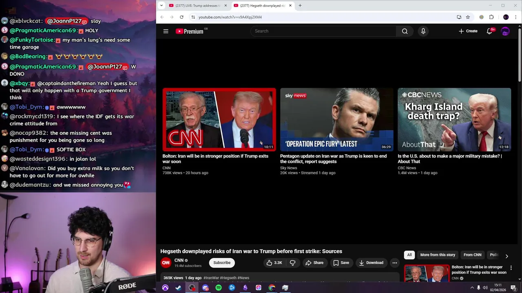Save the video to a playlist
This screenshot has height=293, width=522.
coord(341,263)
